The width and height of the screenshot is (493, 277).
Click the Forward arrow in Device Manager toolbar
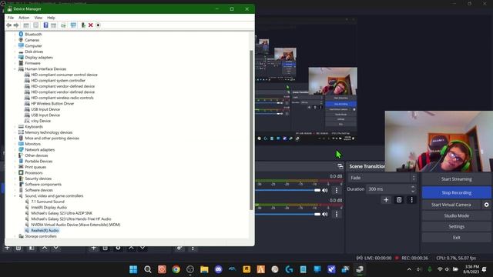pos(16,25)
